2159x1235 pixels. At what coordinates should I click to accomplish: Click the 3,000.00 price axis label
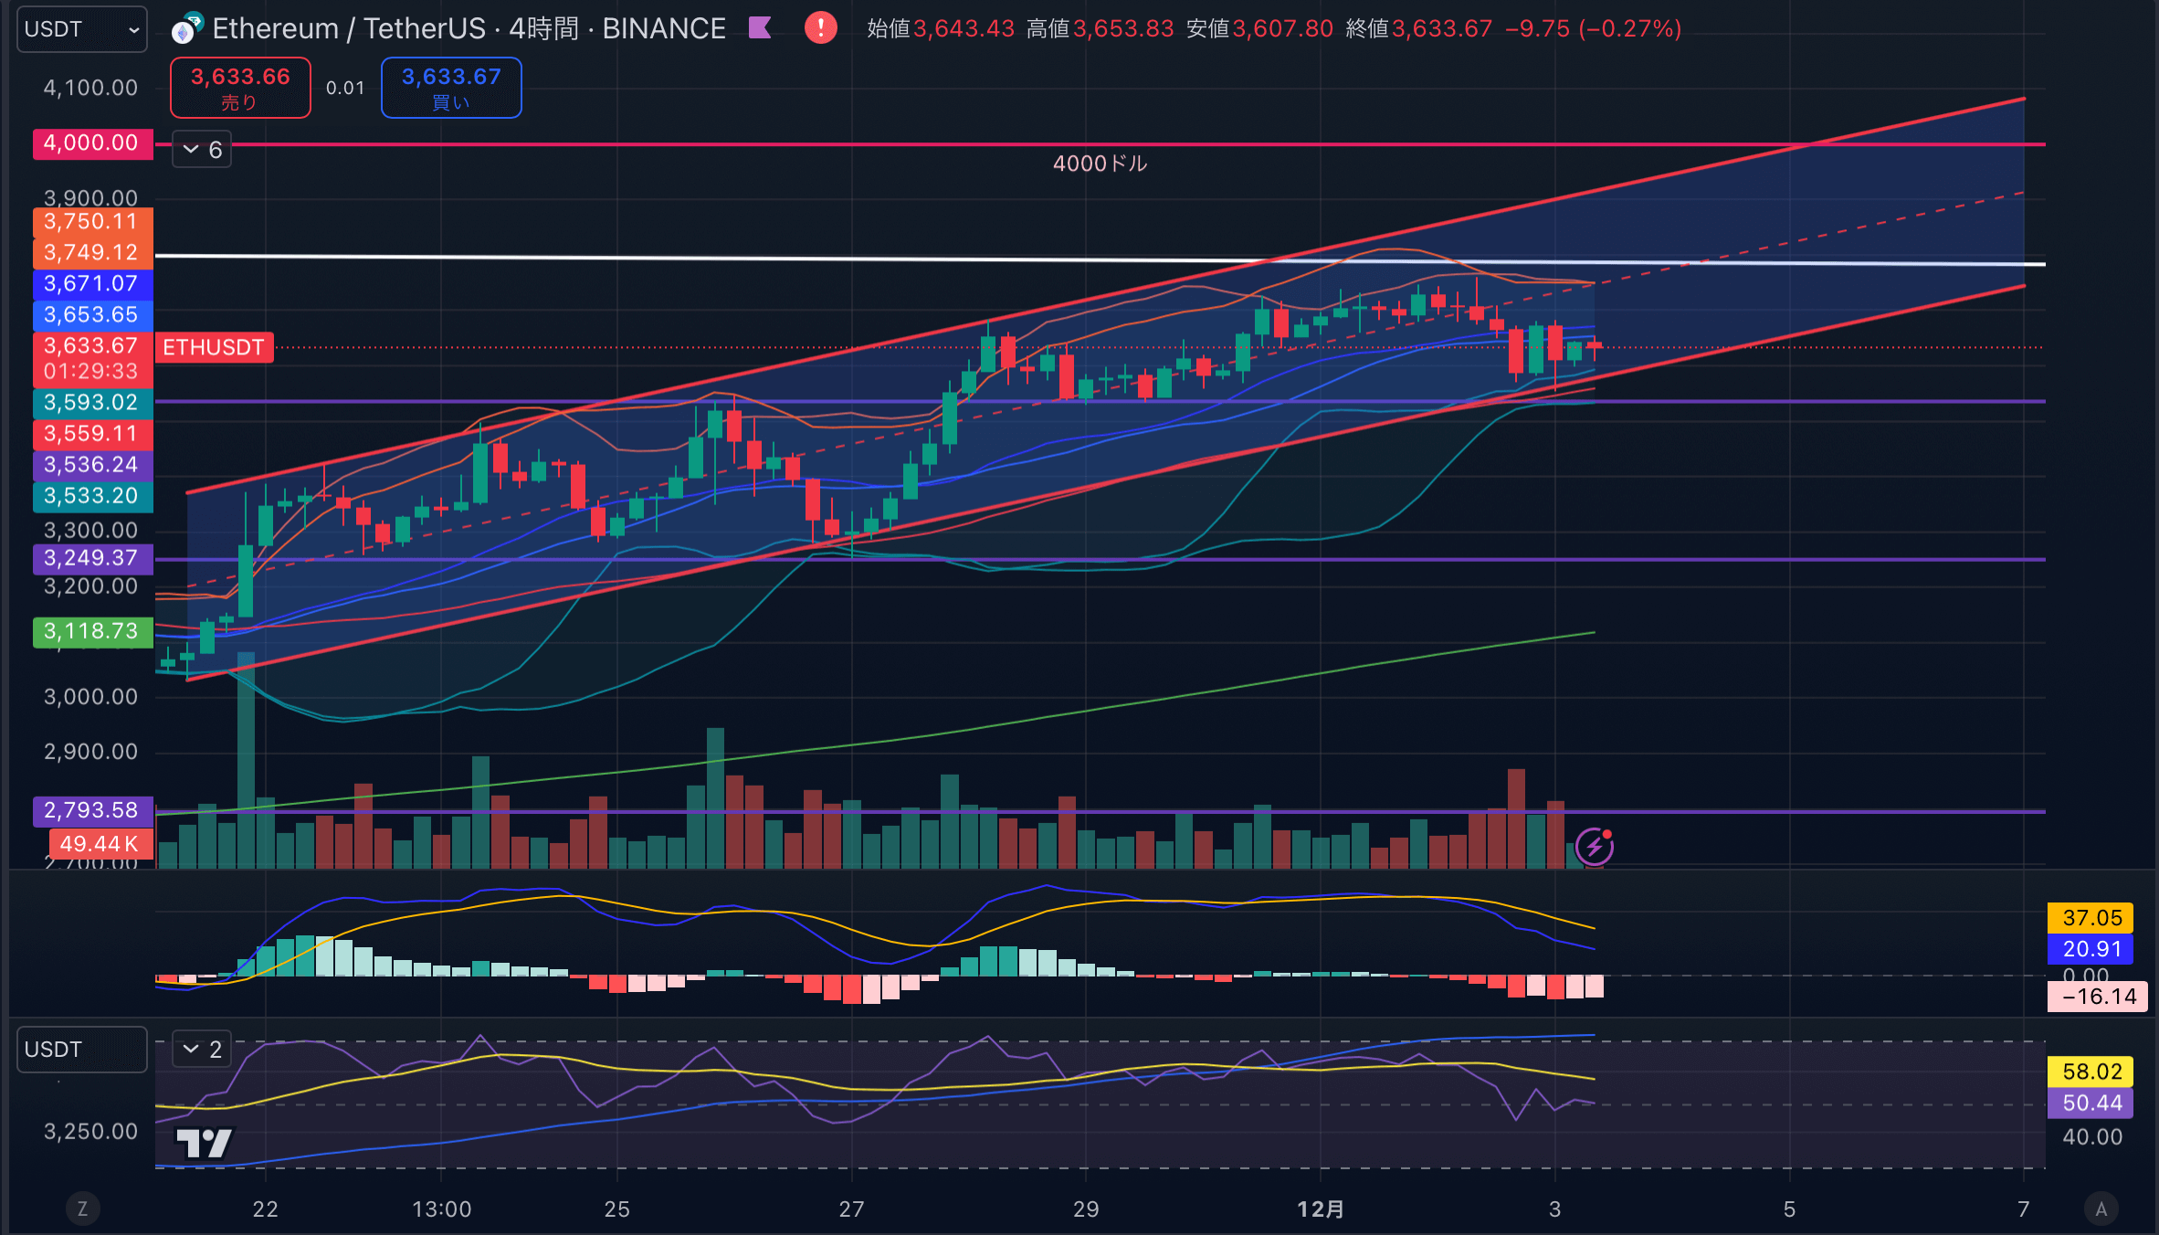tap(91, 697)
